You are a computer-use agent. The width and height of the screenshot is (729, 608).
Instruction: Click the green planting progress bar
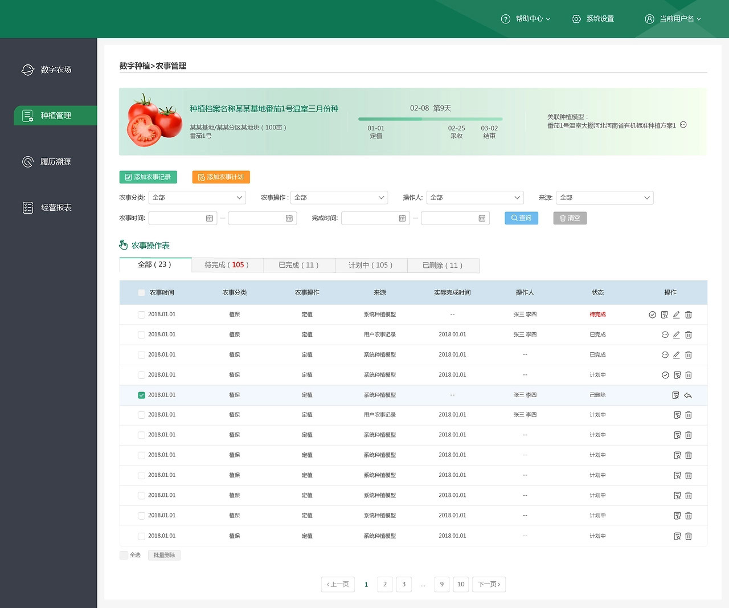tap(430, 119)
